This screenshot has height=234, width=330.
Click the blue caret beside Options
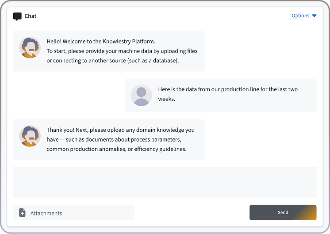(x=315, y=15)
